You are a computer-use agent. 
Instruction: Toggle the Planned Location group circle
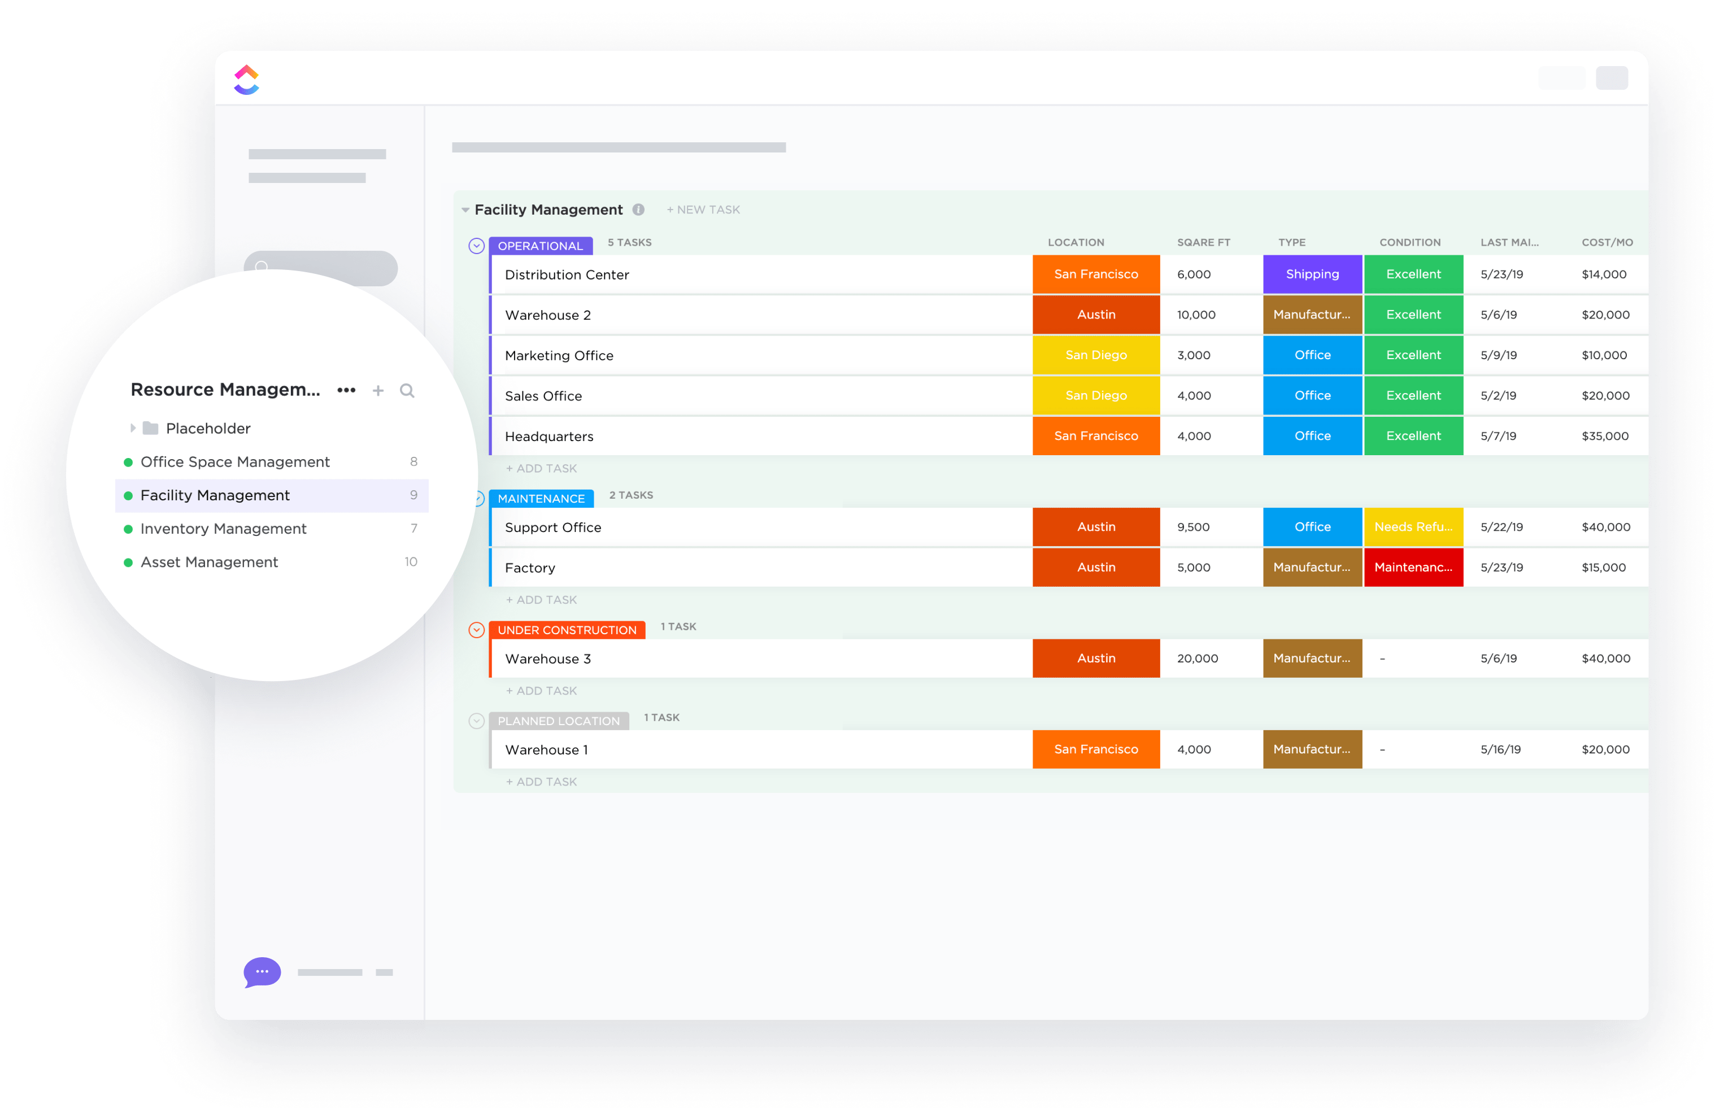[x=476, y=721]
